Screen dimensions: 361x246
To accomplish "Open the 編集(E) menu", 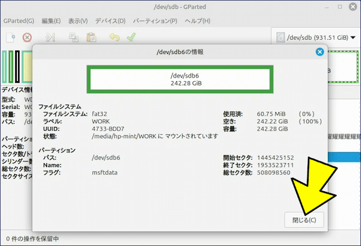I will click(52, 21).
